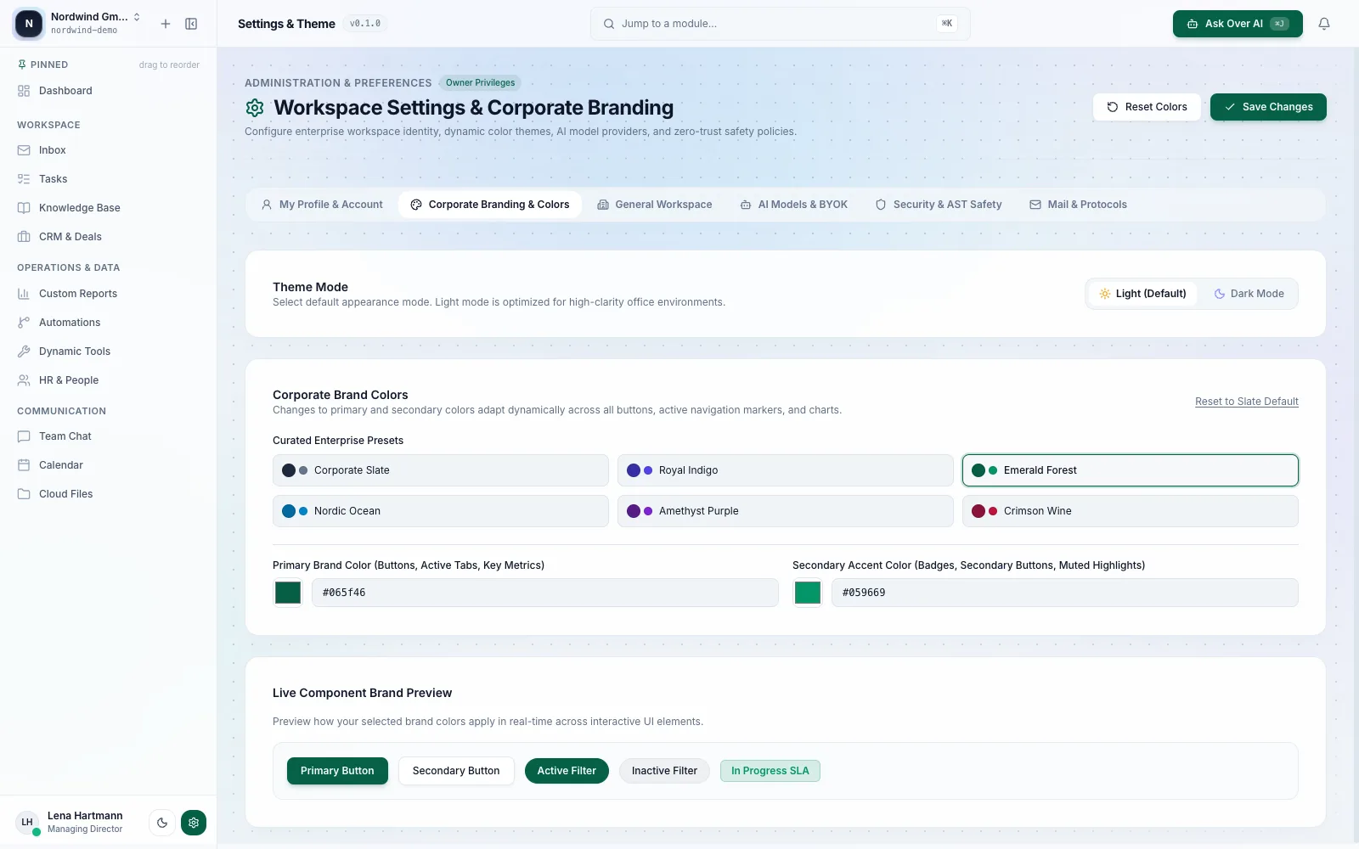Click the Tasks list icon
Viewport: 1359px width, 849px height.
tap(24, 179)
